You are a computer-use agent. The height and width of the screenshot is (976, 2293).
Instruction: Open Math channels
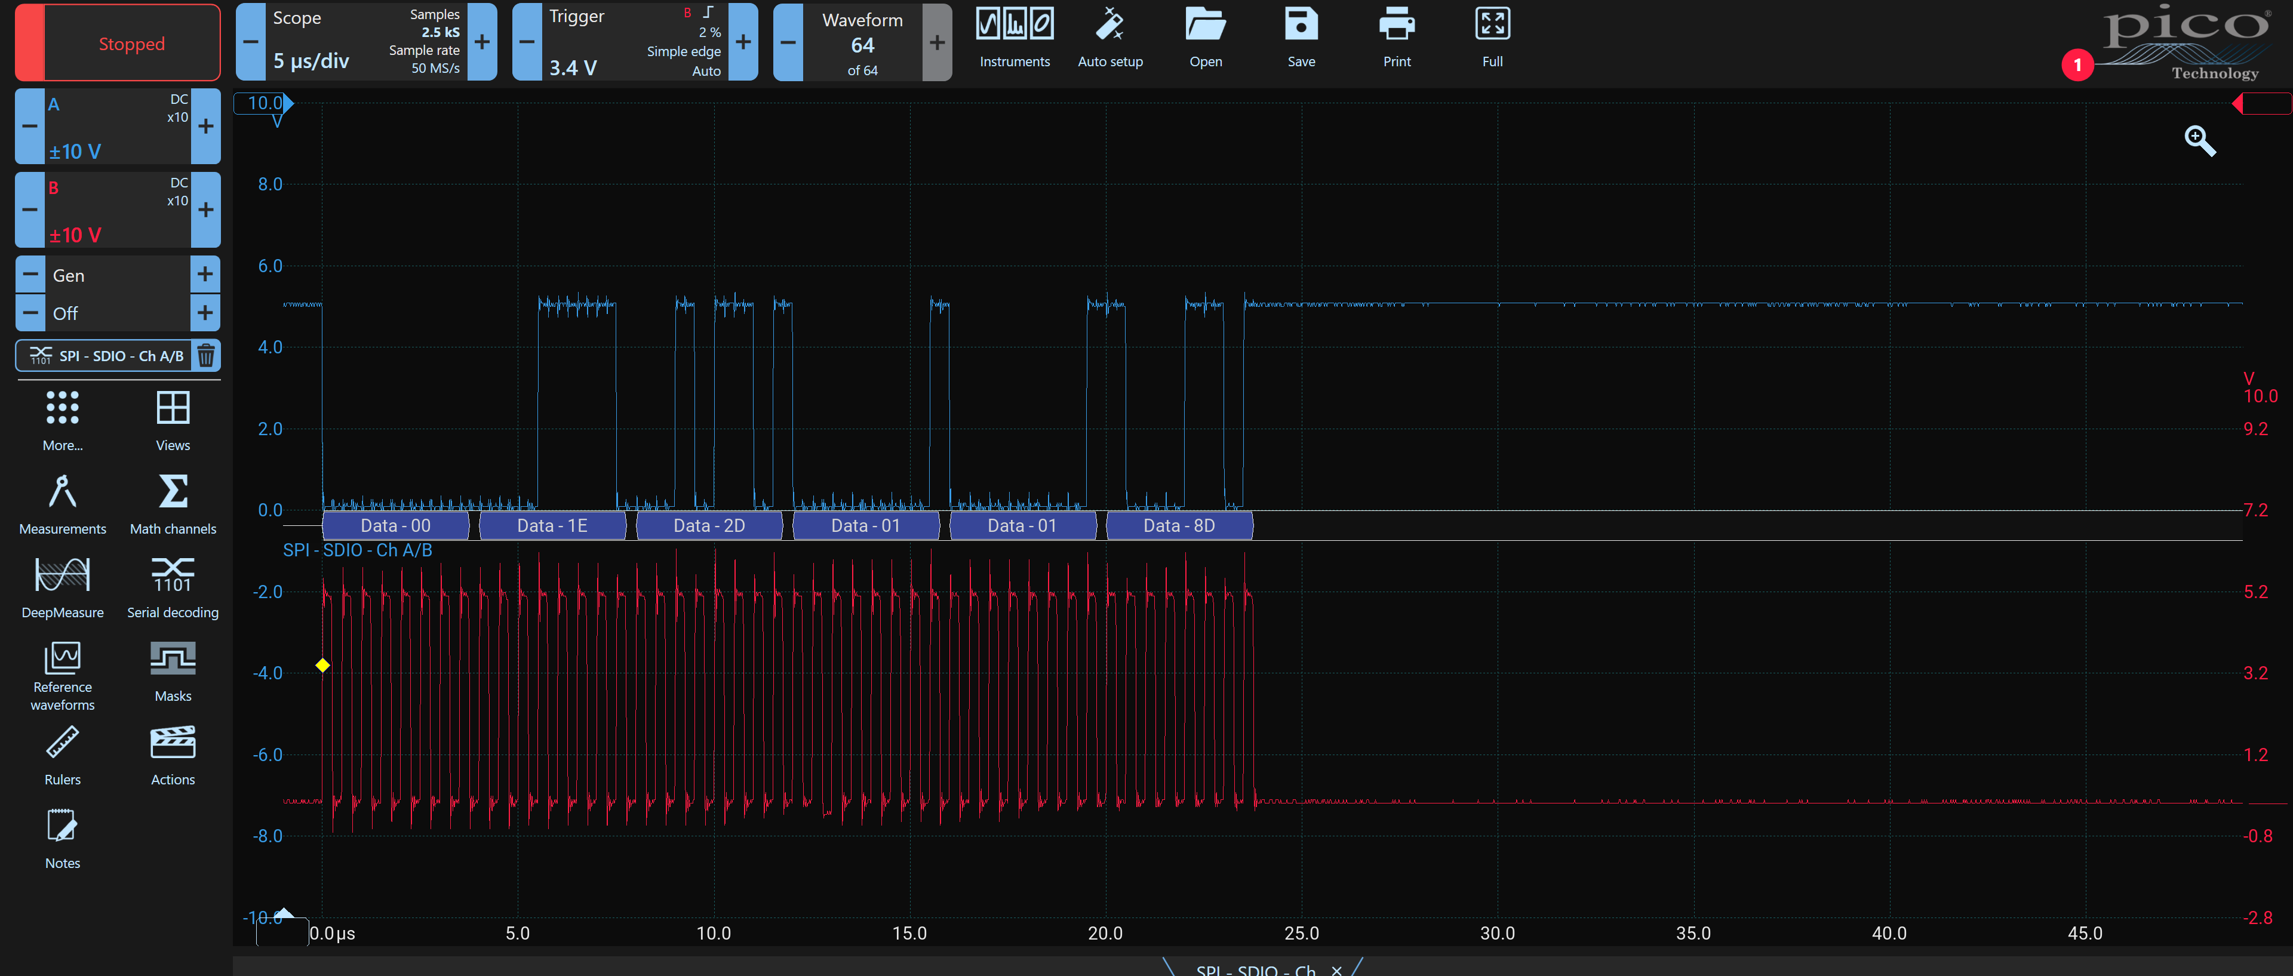point(172,503)
